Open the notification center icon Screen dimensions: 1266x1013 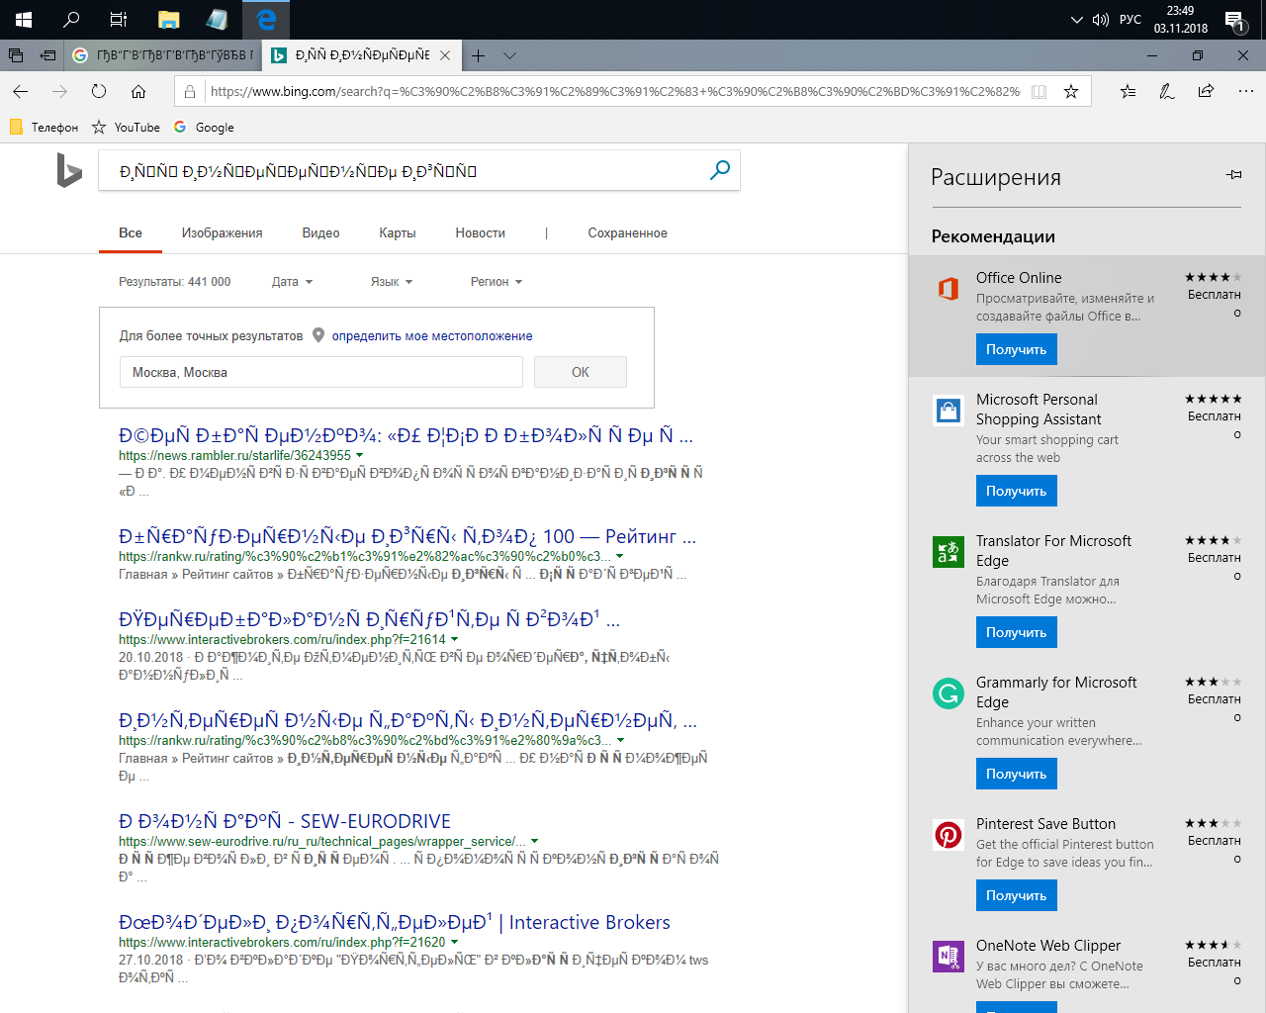pos(1234,19)
